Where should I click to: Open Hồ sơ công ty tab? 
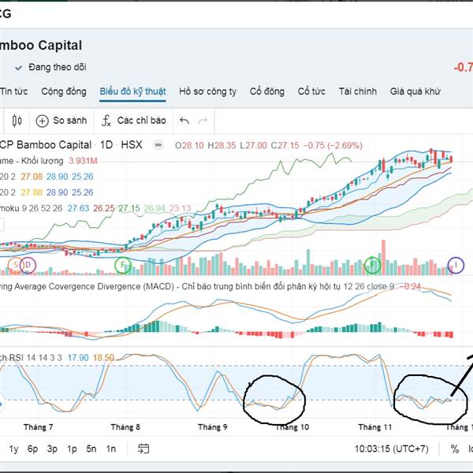pyautogui.click(x=208, y=91)
